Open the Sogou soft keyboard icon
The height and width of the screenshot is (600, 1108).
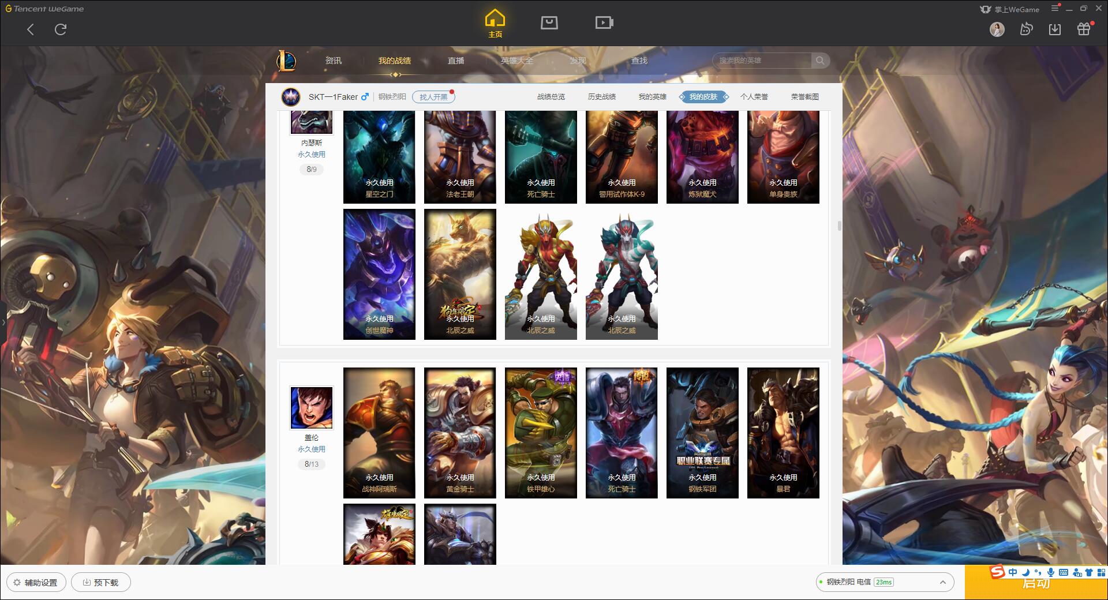[x=1064, y=572]
